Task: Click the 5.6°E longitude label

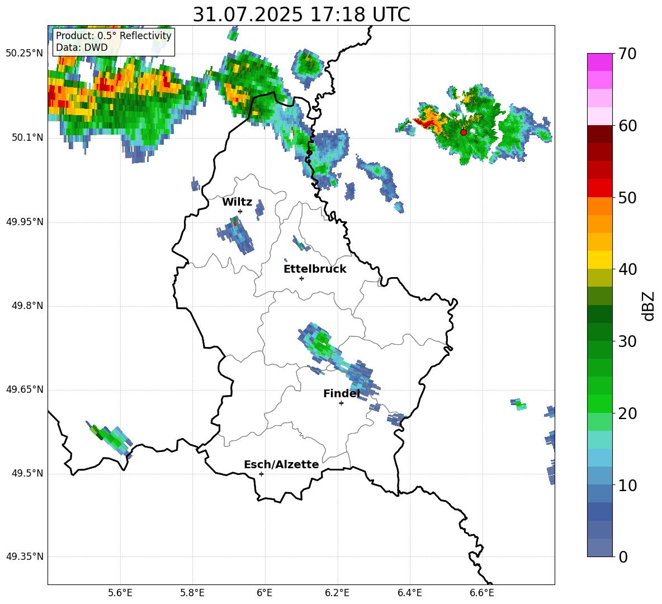Action: coord(120,593)
